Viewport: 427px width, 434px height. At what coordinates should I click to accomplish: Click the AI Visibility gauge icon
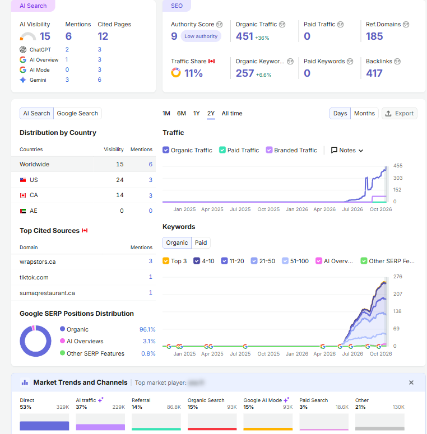click(28, 36)
